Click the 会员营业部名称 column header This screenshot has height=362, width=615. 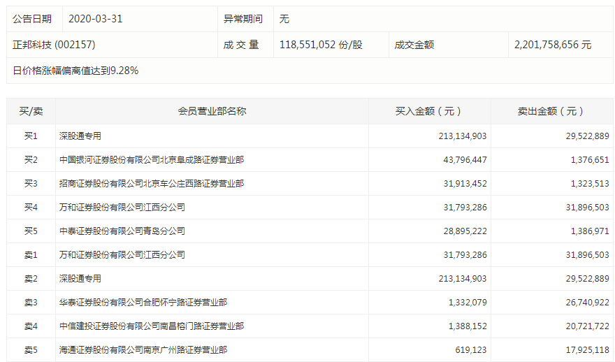[x=212, y=111]
